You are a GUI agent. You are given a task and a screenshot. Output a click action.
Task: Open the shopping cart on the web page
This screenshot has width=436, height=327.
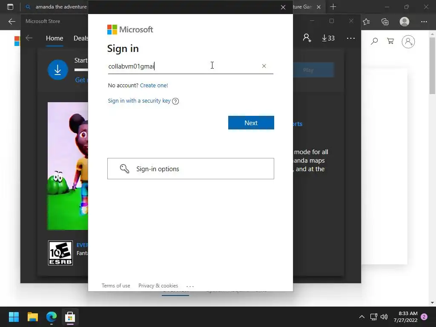point(390,41)
